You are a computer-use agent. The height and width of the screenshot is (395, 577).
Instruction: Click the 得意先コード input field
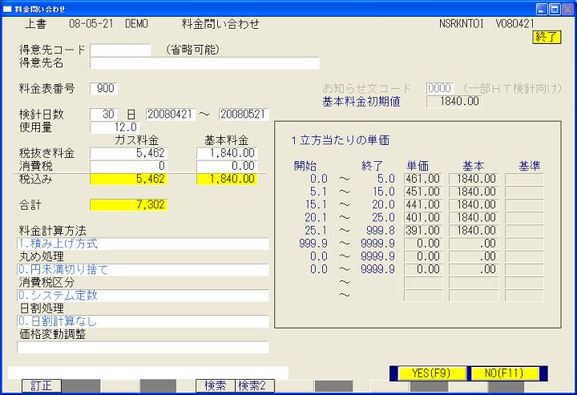(120, 50)
